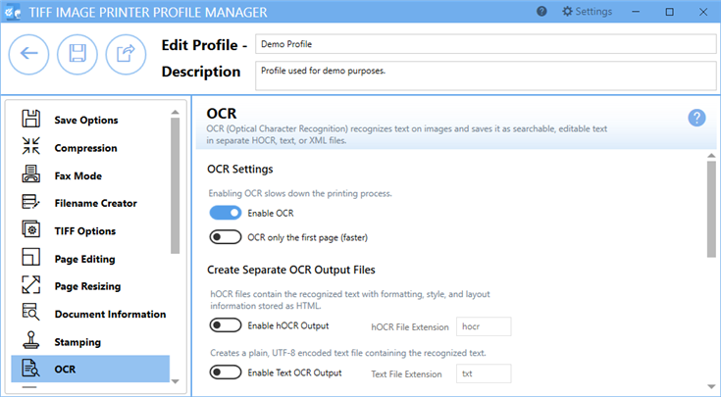721x397 pixels.
Task: Go to Fax Mode settings
Action: tap(90, 176)
